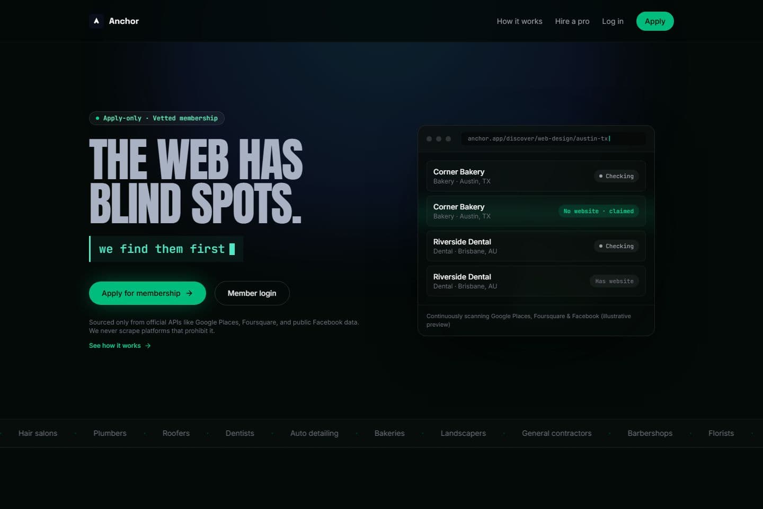The height and width of the screenshot is (509, 763).
Task: Click the anchor.app/discover URL field
Action: pos(553,138)
